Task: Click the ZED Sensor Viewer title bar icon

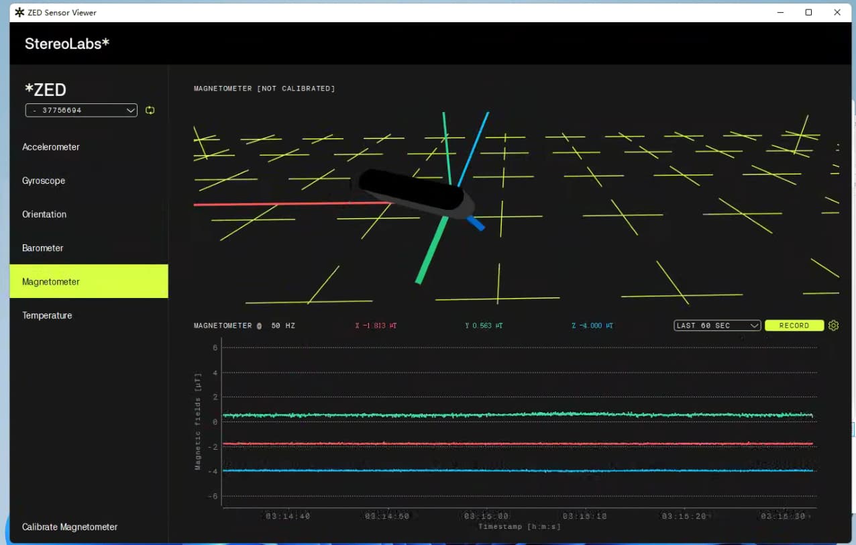Action: (19, 12)
